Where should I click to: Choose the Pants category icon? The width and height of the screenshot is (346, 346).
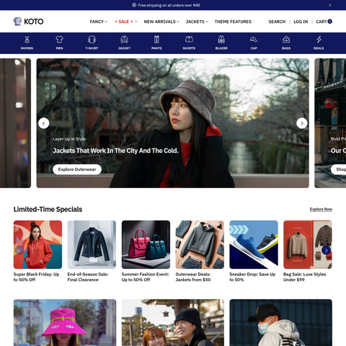[156, 40]
